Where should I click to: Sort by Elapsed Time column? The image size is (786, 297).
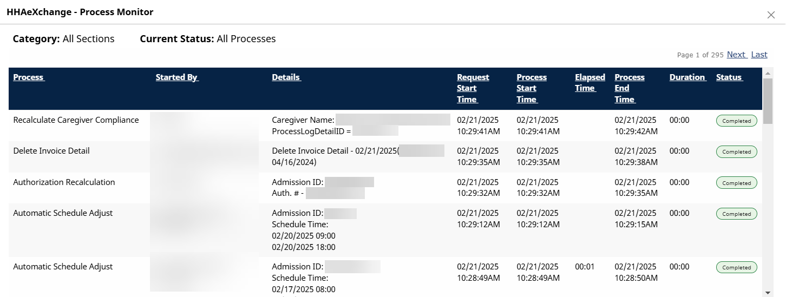tap(589, 83)
